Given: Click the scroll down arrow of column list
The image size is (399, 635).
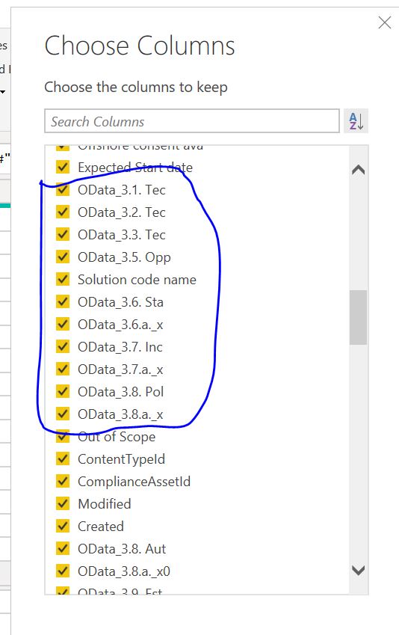Looking at the screenshot, I should tap(359, 570).
